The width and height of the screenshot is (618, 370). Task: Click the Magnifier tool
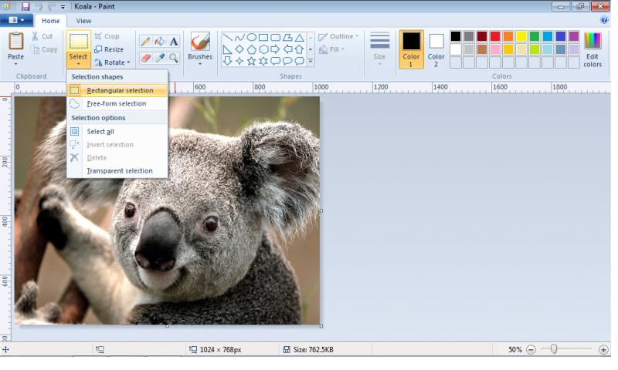click(x=174, y=58)
